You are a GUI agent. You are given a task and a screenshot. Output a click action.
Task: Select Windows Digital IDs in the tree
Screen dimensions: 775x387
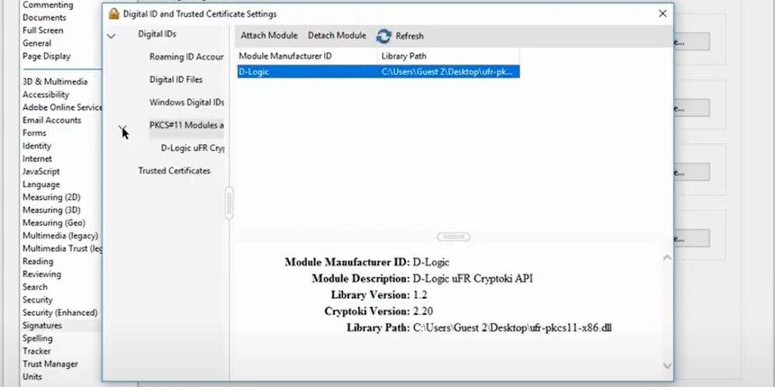(x=186, y=103)
